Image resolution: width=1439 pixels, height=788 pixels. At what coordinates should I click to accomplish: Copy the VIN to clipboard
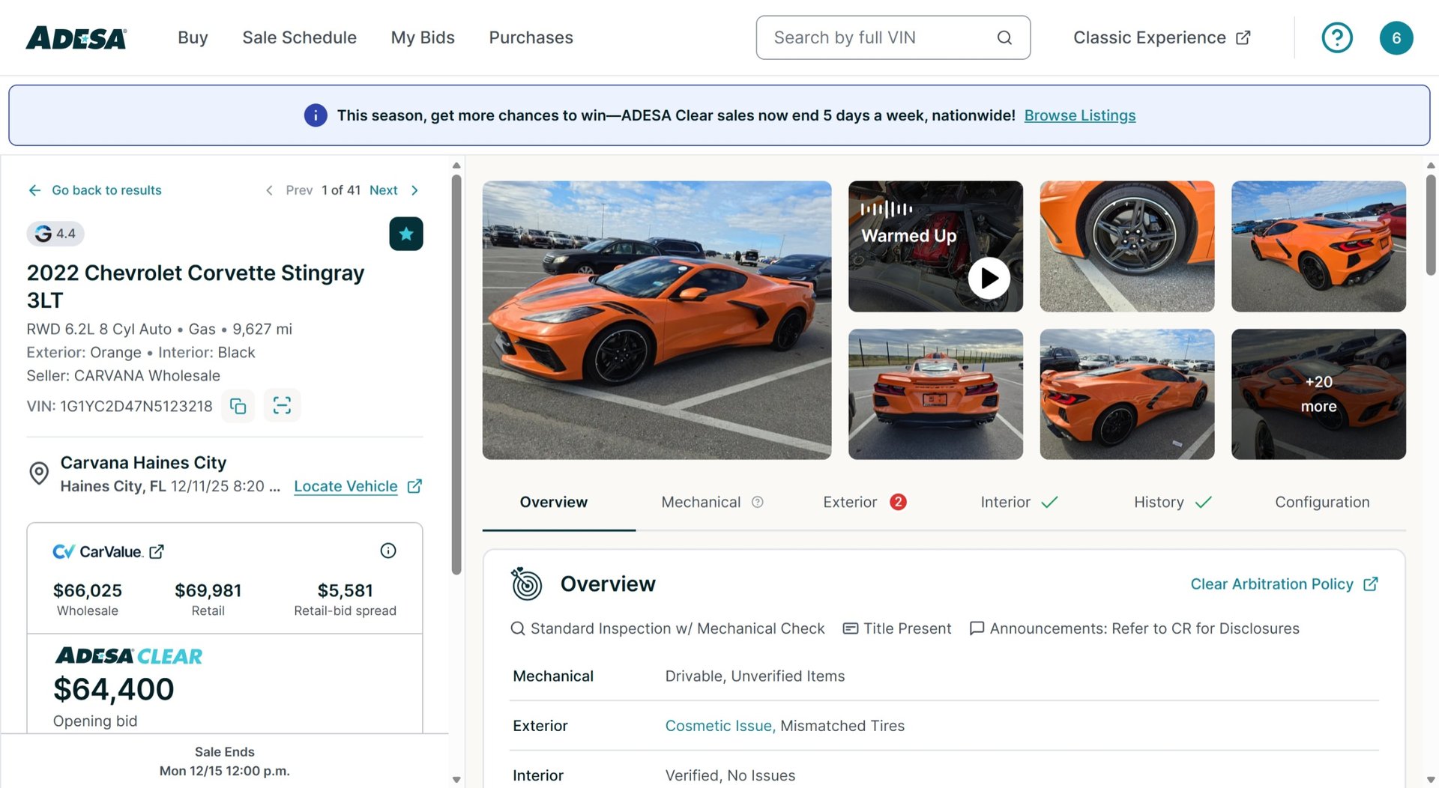coord(238,405)
